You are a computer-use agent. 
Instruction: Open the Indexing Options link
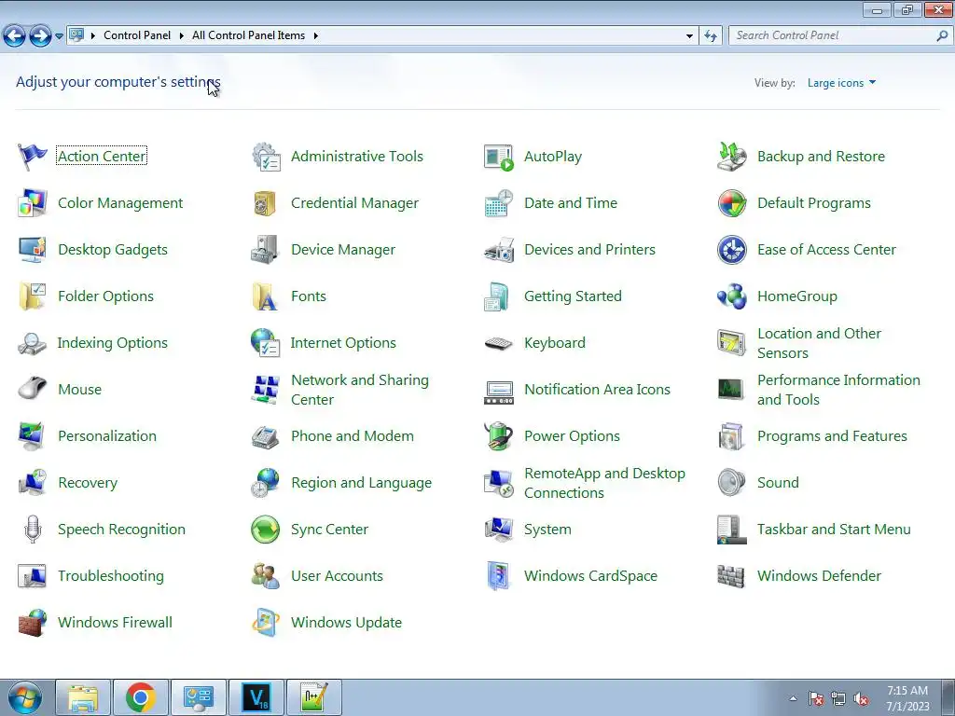(x=112, y=343)
